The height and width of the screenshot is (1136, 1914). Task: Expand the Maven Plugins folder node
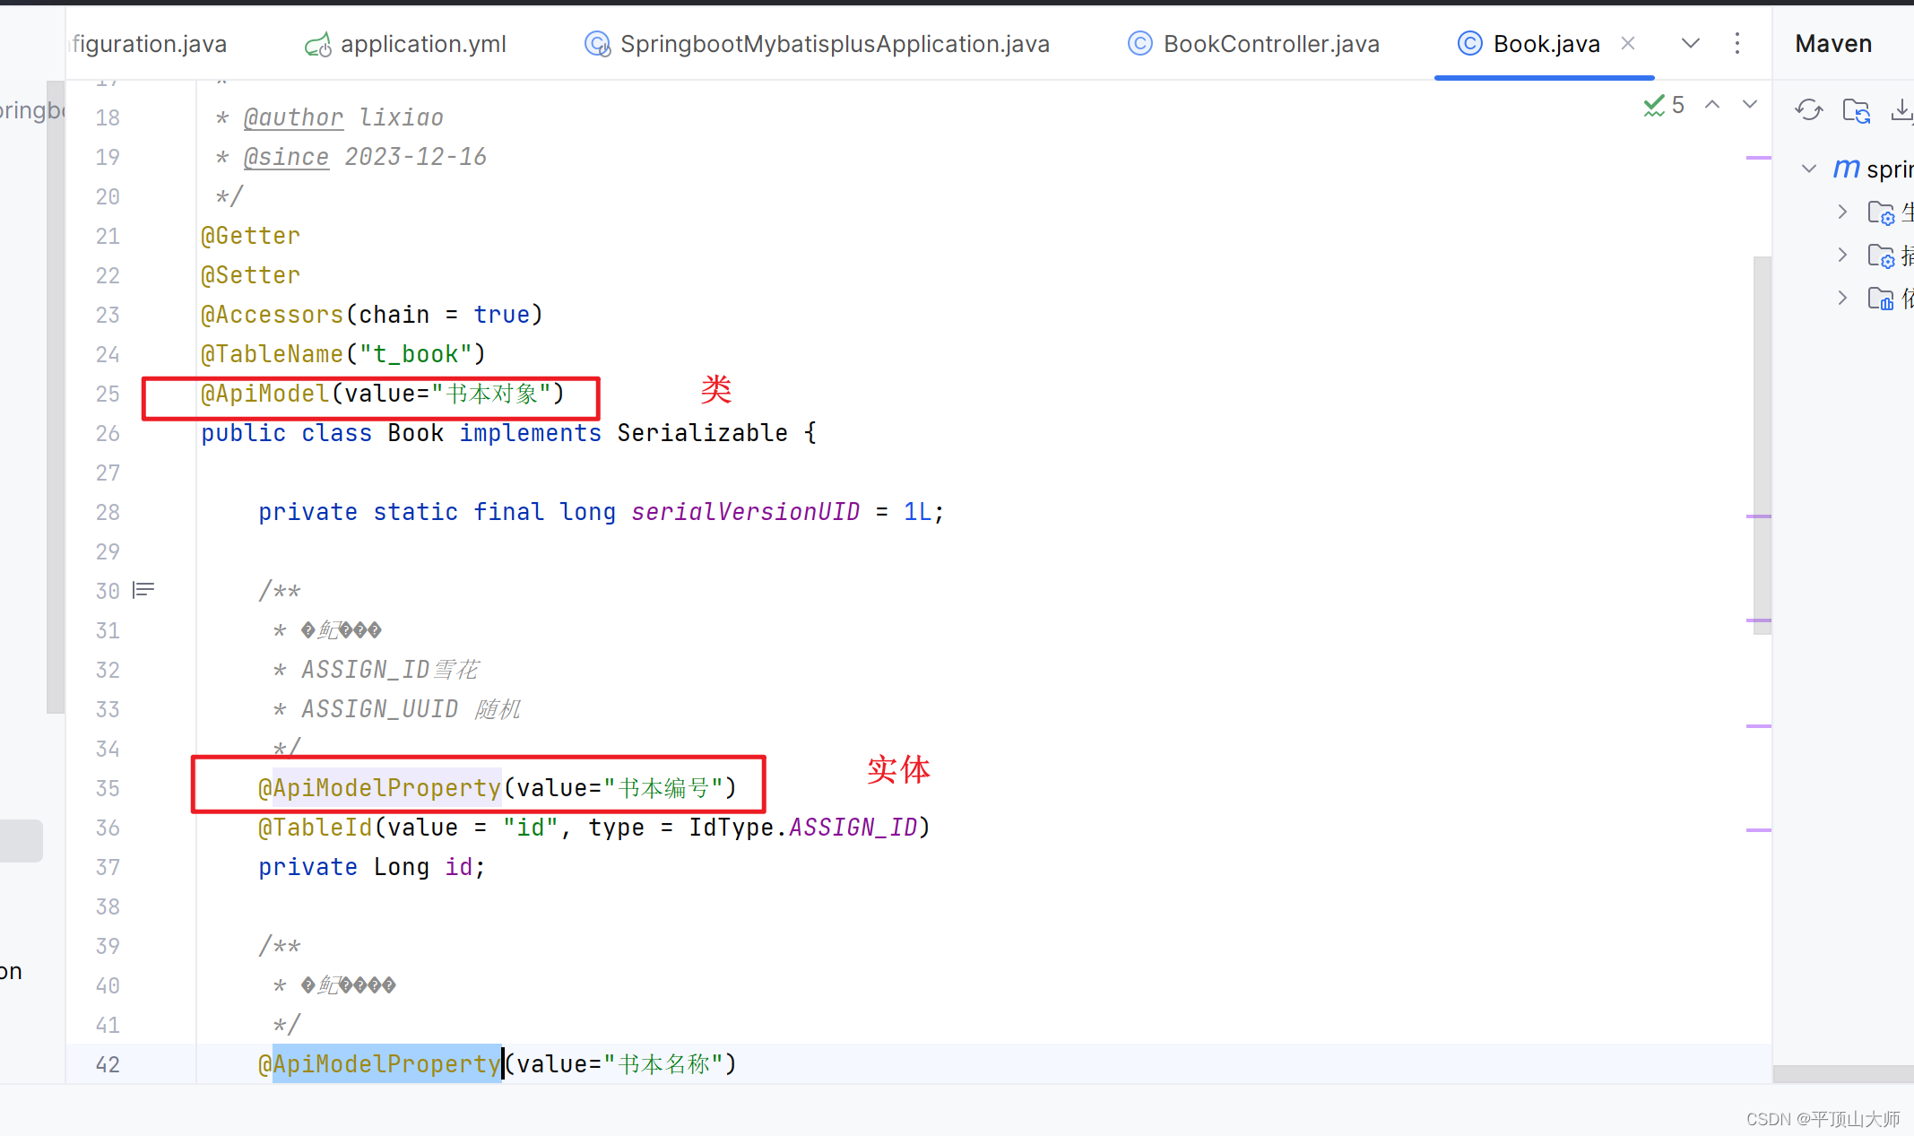tap(1842, 255)
